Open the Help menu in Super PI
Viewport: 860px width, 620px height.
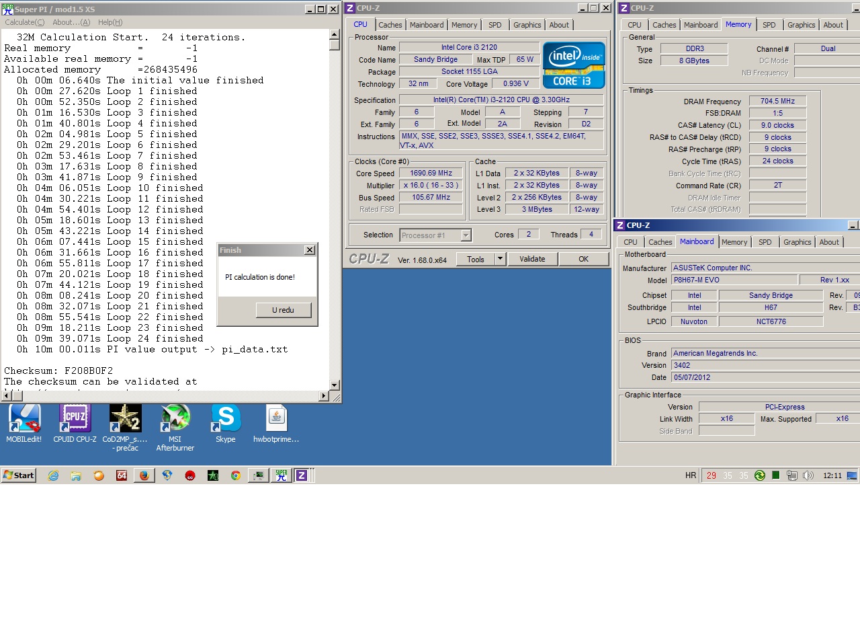[110, 22]
